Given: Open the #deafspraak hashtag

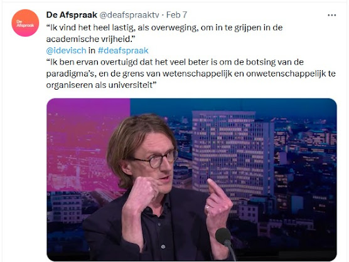Looking at the screenshot, I should coord(123,50).
